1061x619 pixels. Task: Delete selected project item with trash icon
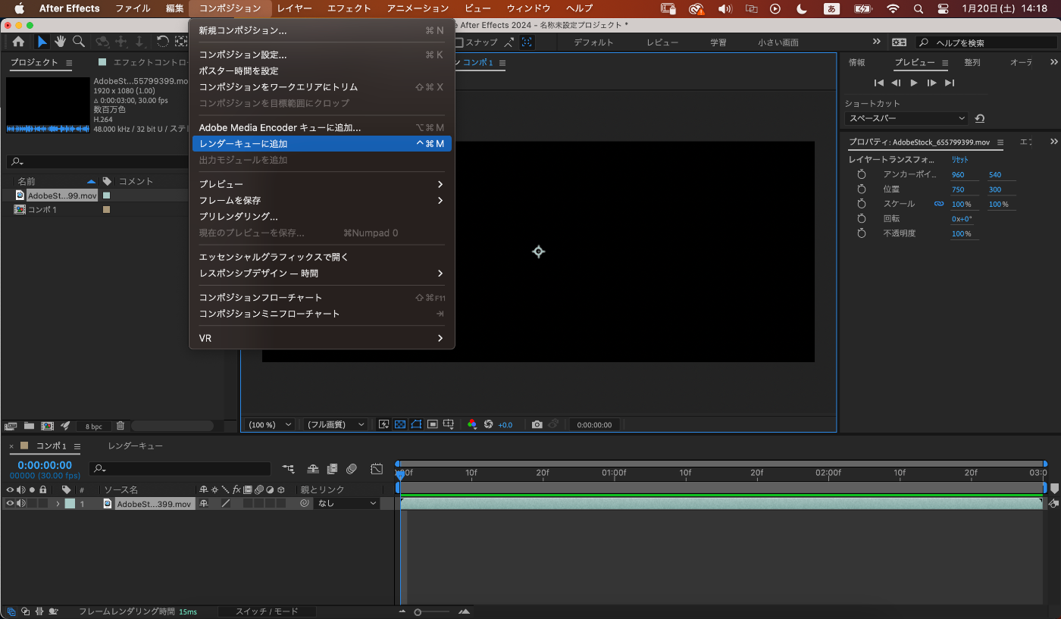click(120, 426)
